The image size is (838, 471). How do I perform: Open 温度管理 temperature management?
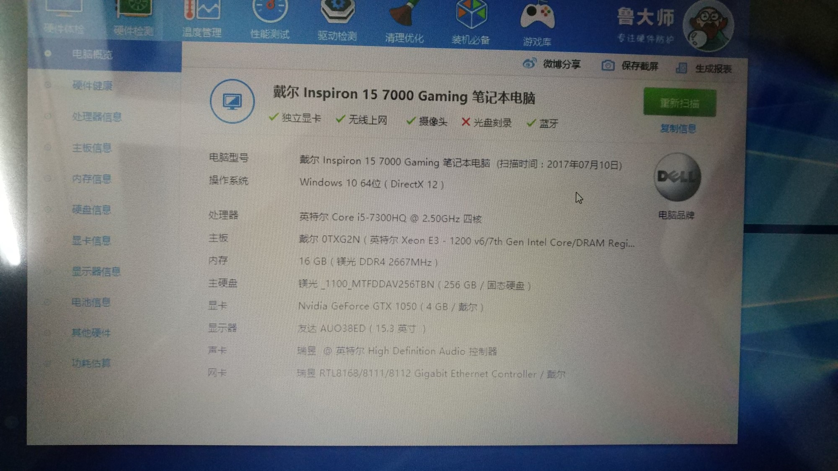pos(202,19)
